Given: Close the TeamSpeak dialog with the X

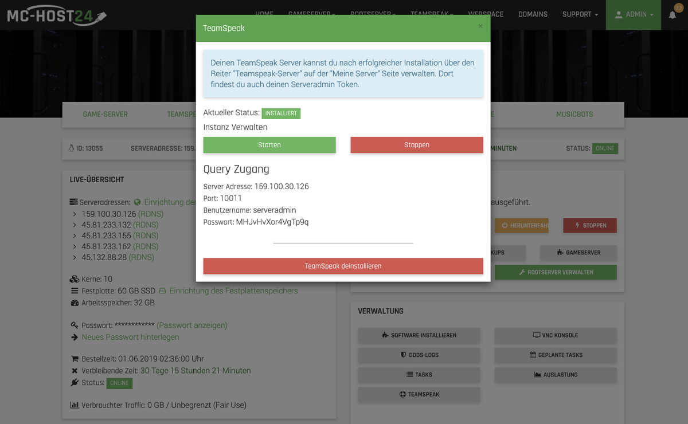Looking at the screenshot, I should [480, 26].
